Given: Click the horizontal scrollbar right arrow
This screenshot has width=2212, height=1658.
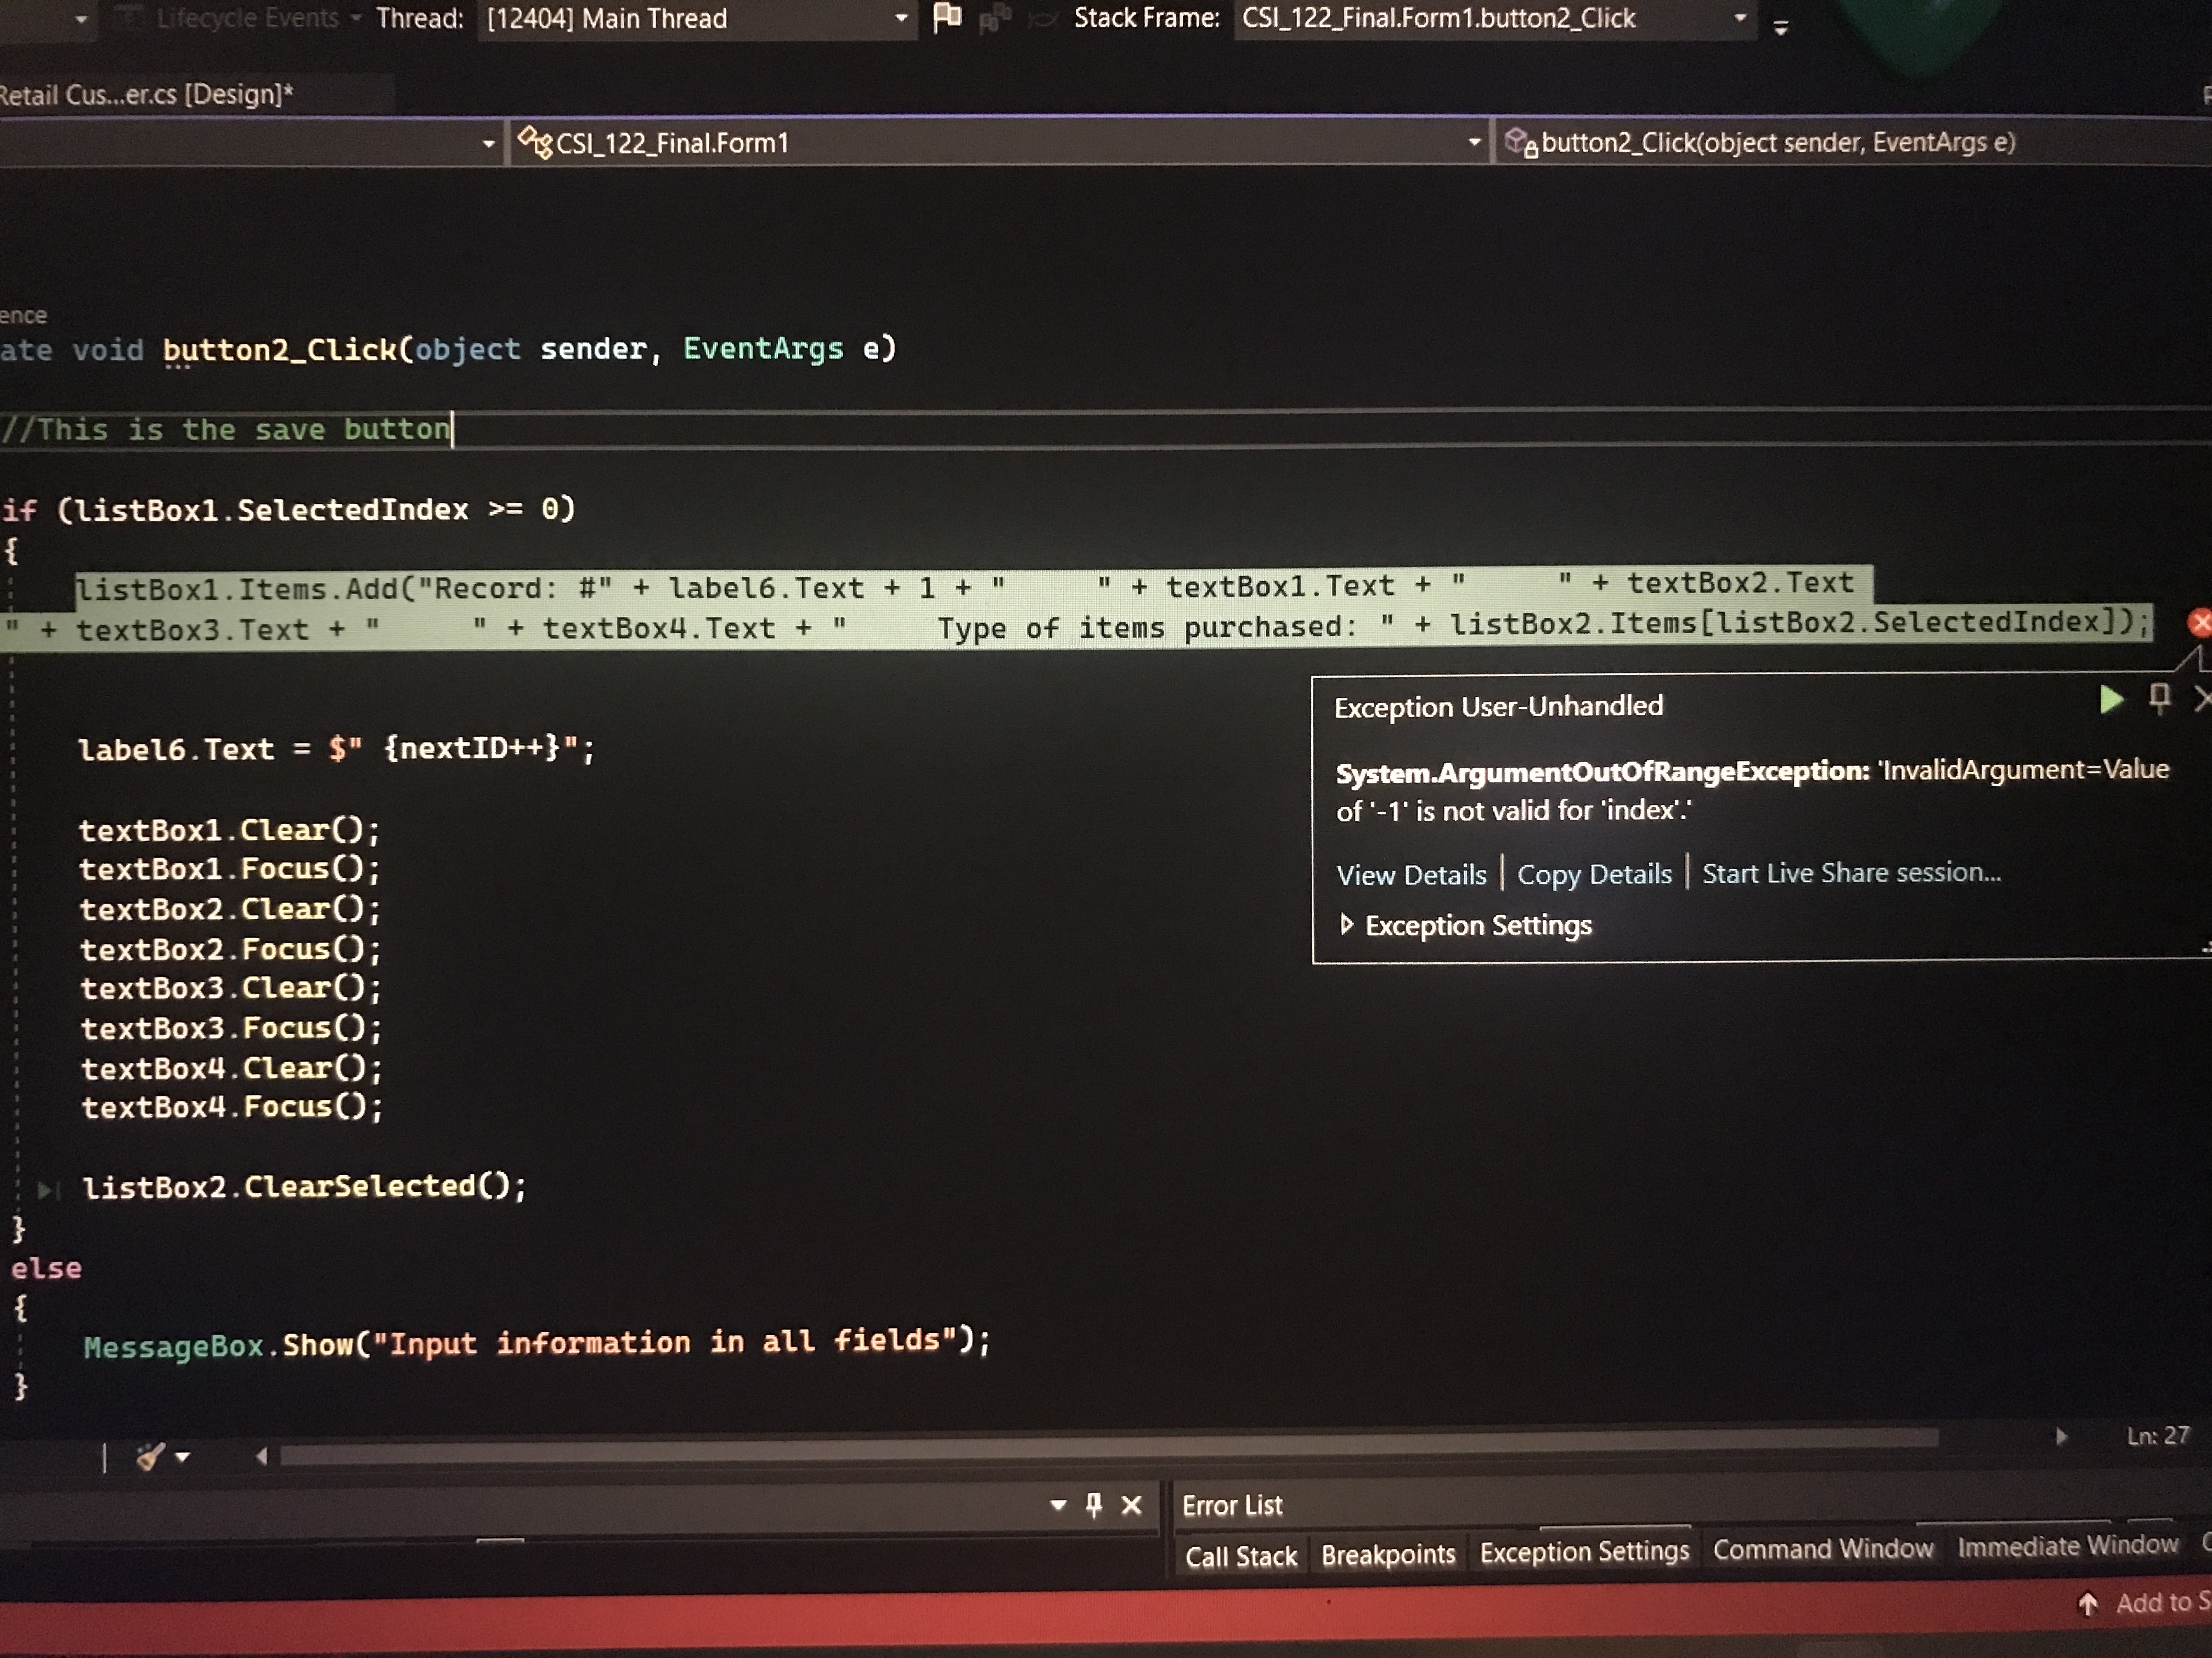Looking at the screenshot, I should pyautogui.click(x=2061, y=1437).
